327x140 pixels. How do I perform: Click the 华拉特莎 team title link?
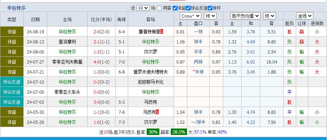pyautogui.click(x=17, y=8)
